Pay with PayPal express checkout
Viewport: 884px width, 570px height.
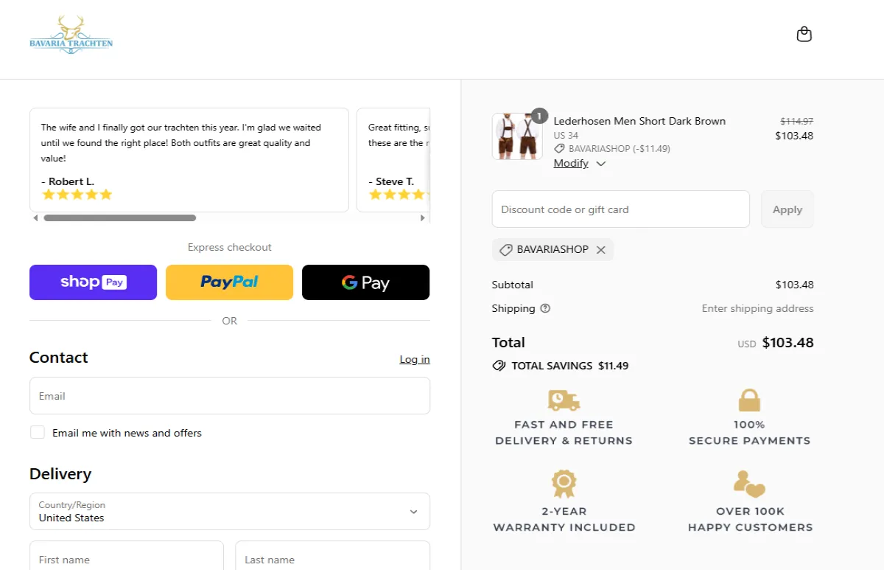229,282
